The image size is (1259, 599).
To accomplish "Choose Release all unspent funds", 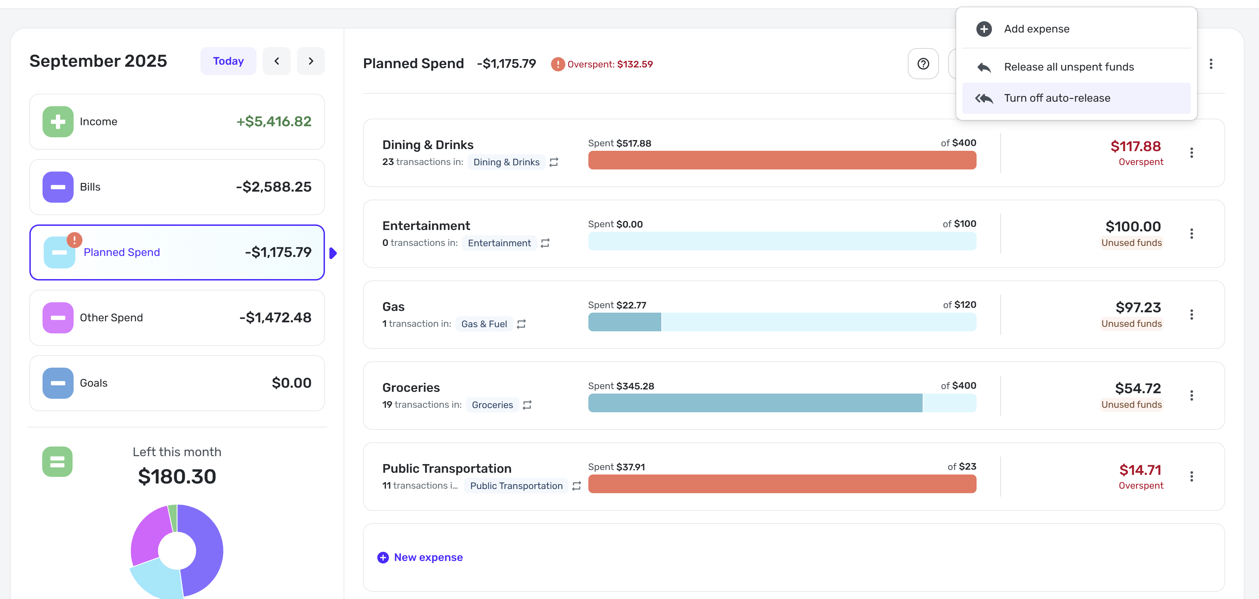I will pos(1069,67).
